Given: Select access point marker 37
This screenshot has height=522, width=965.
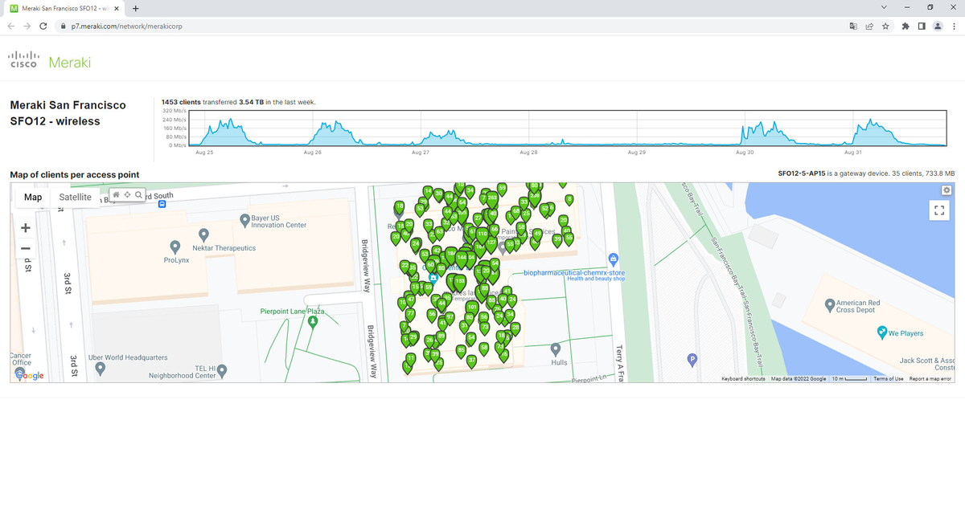Looking at the screenshot, I should pos(471,361).
